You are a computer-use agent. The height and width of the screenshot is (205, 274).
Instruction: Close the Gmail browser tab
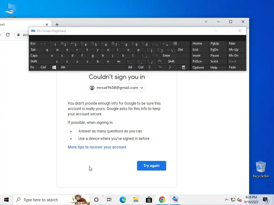[47, 25]
